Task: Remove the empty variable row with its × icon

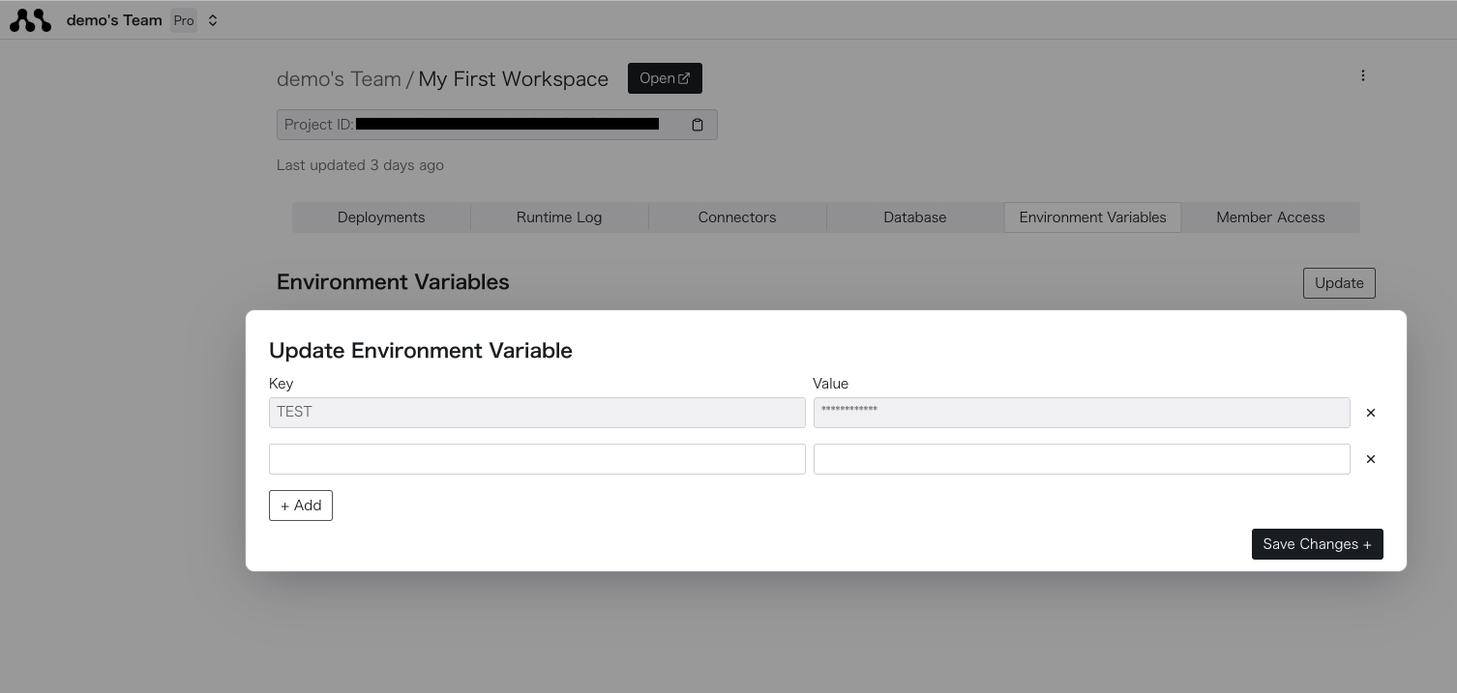Action: tap(1371, 459)
